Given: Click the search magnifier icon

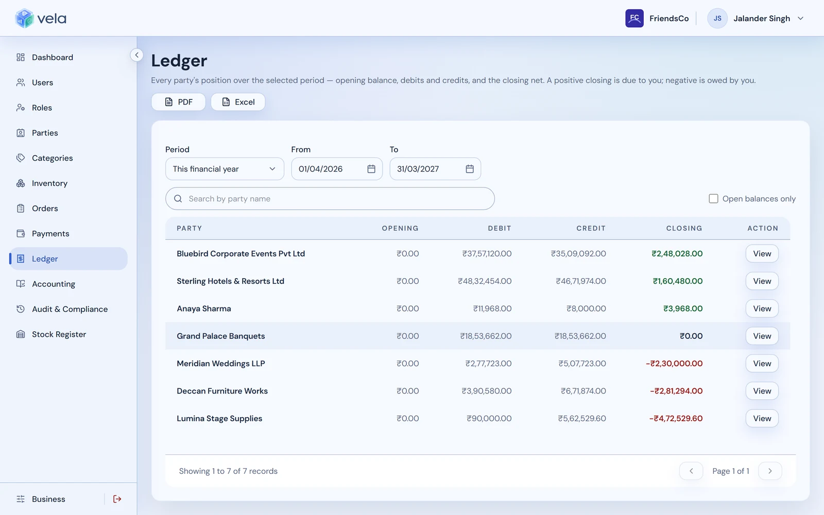Looking at the screenshot, I should (178, 199).
